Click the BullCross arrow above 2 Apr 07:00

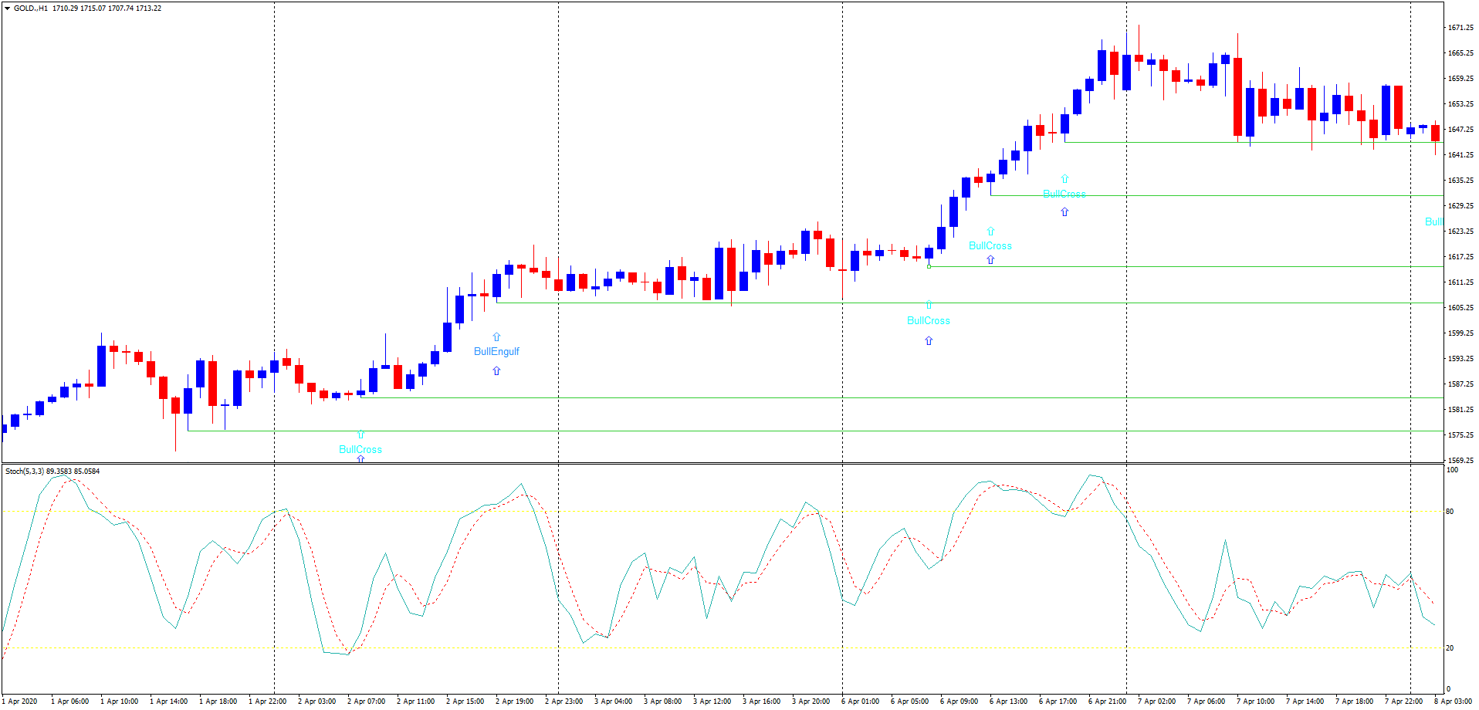pyautogui.click(x=360, y=434)
